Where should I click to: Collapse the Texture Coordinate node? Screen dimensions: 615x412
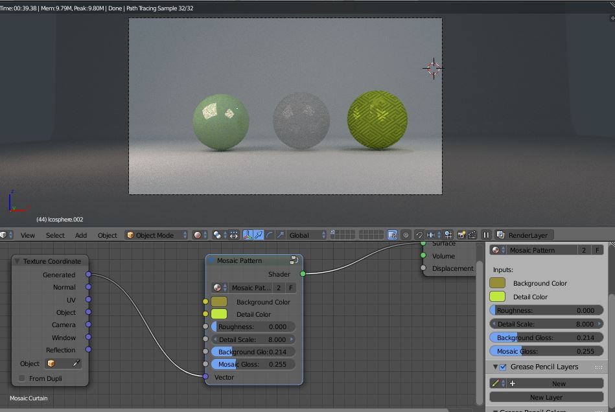pyautogui.click(x=16, y=261)
